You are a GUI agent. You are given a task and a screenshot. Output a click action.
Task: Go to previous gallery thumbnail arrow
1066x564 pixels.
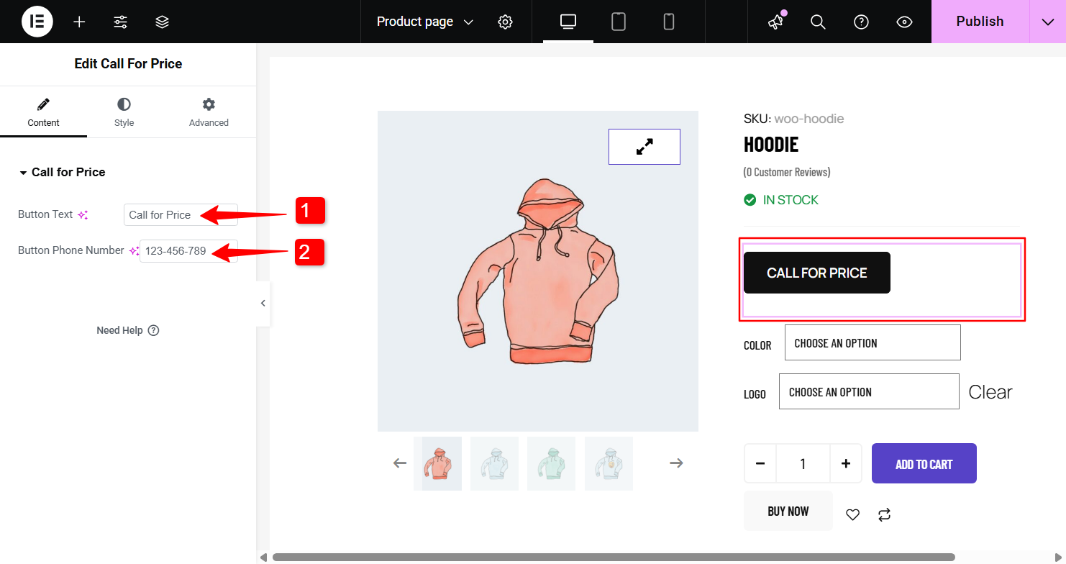coord(400,463)
